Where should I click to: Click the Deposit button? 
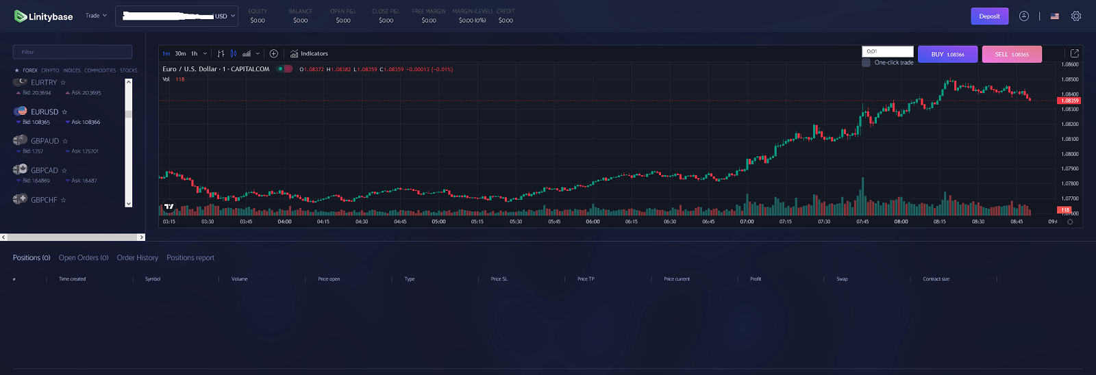989,16
